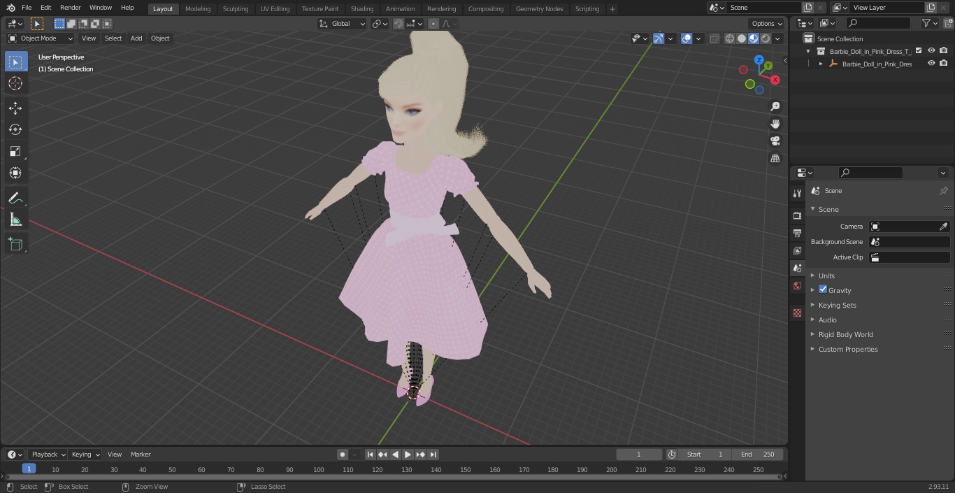The width and height of the screenshot is (955, 493).
Task: Switch to Shading workspace tab
Action: point(362,9)
